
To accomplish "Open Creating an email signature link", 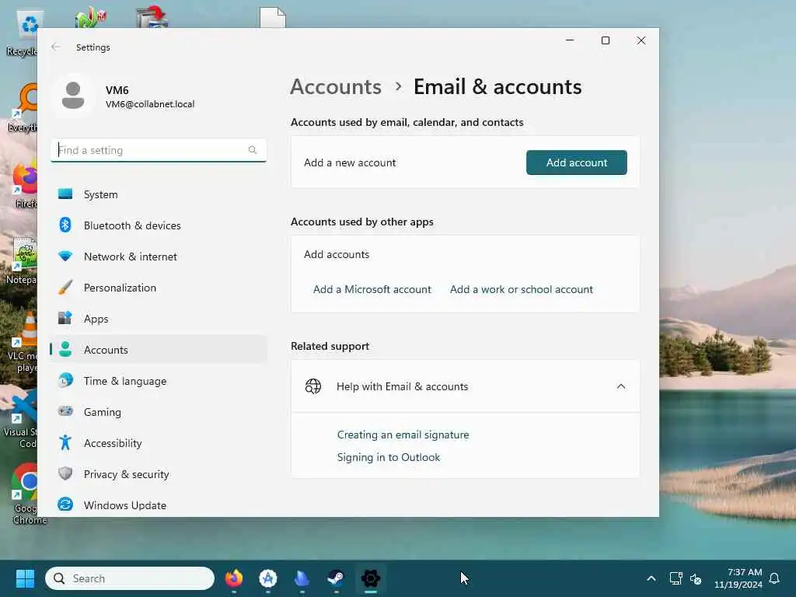I will pyautogui.click(x=403, y=435).
